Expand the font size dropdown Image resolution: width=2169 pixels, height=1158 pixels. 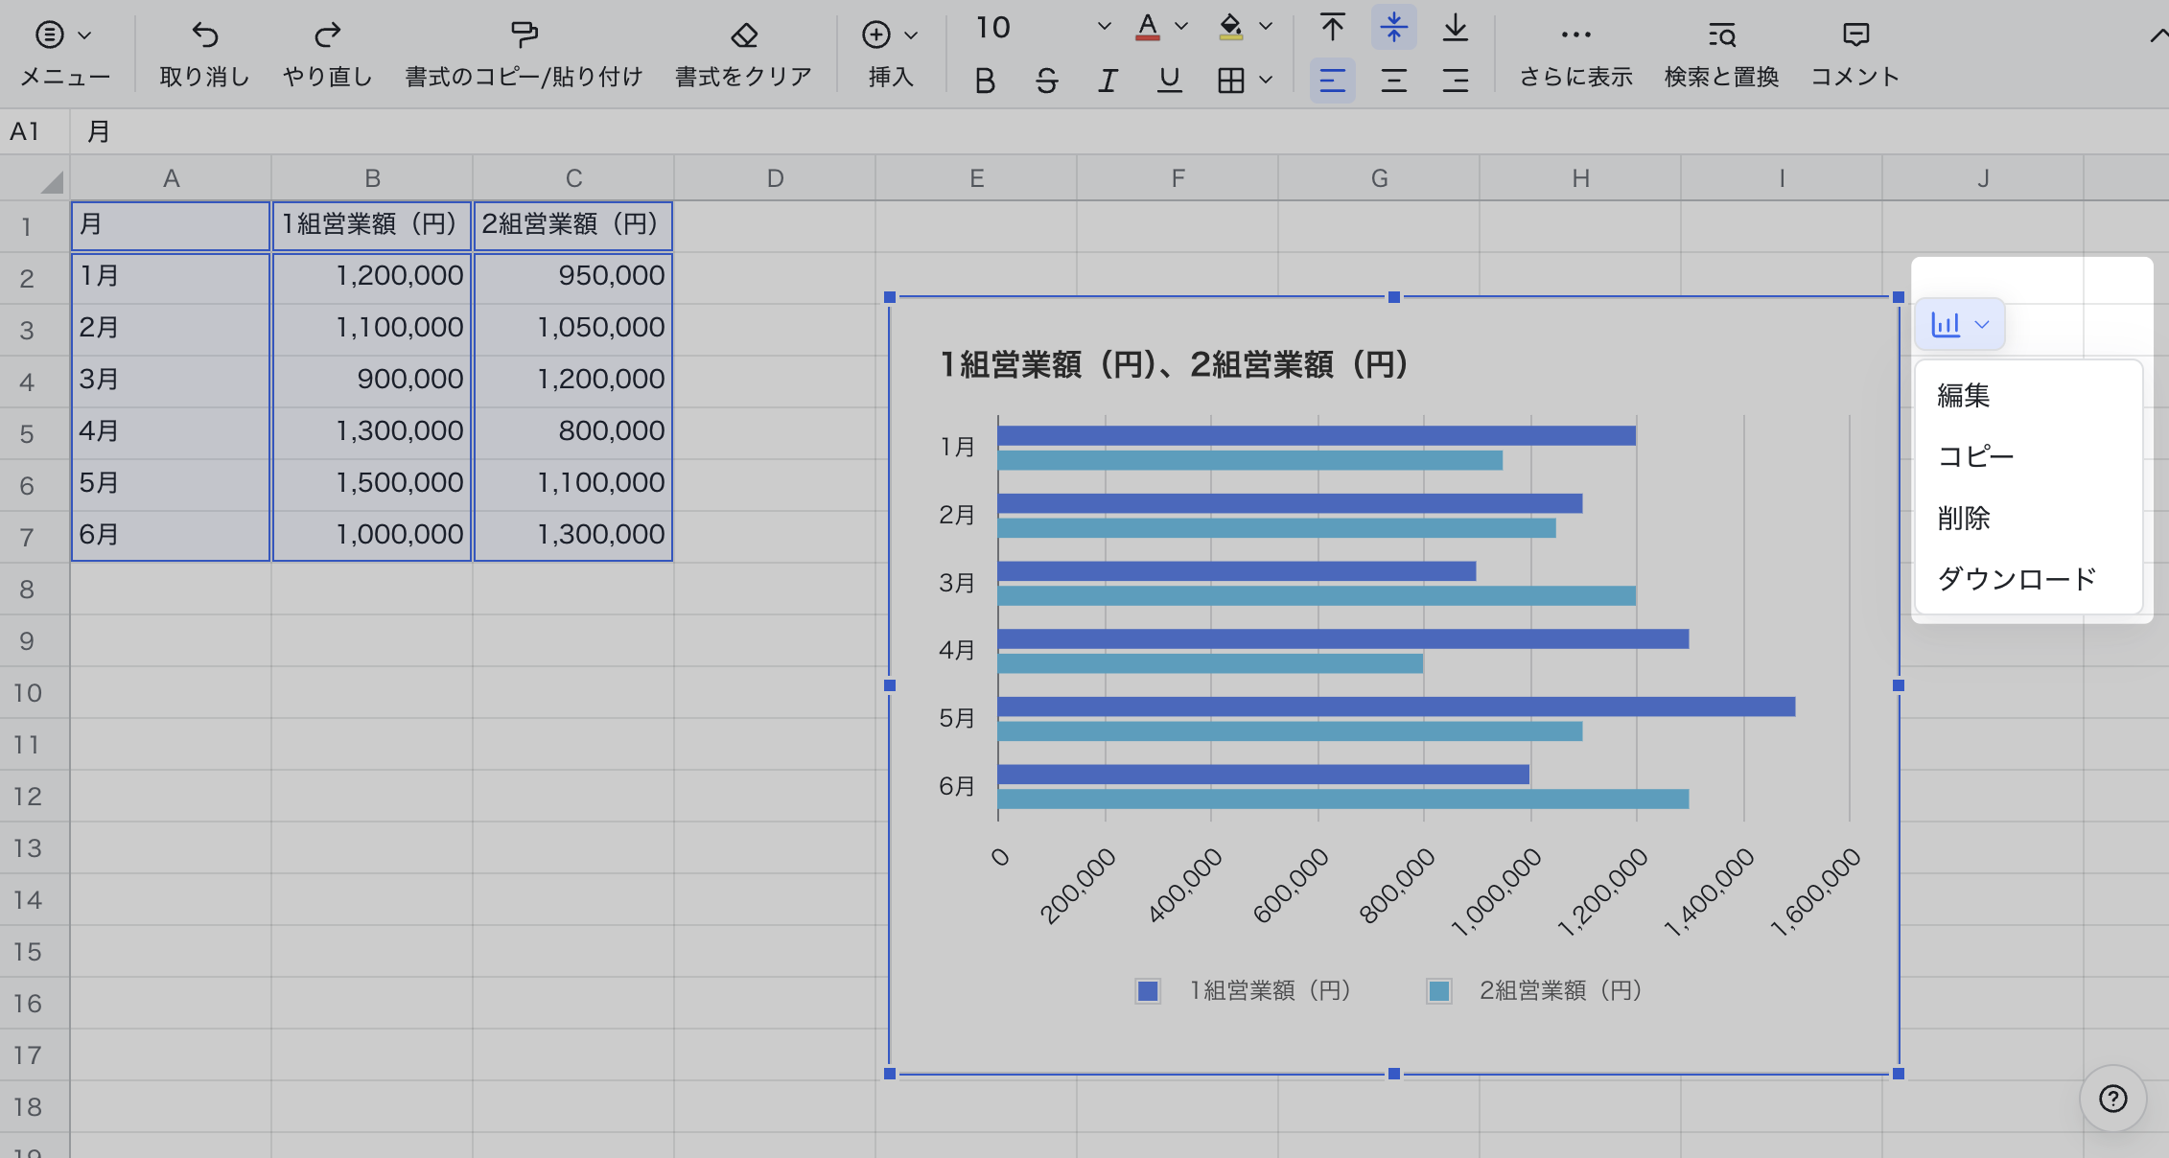tap(1104, 27)
